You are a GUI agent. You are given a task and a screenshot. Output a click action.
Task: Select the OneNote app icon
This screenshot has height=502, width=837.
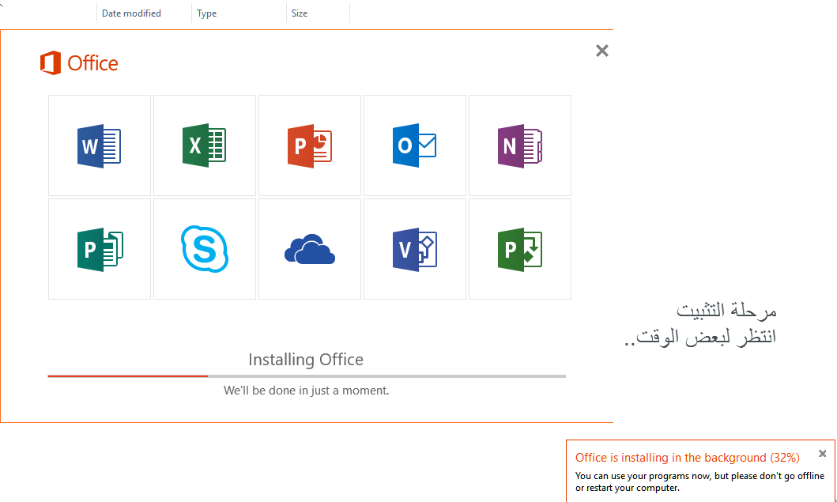point(520,145)
